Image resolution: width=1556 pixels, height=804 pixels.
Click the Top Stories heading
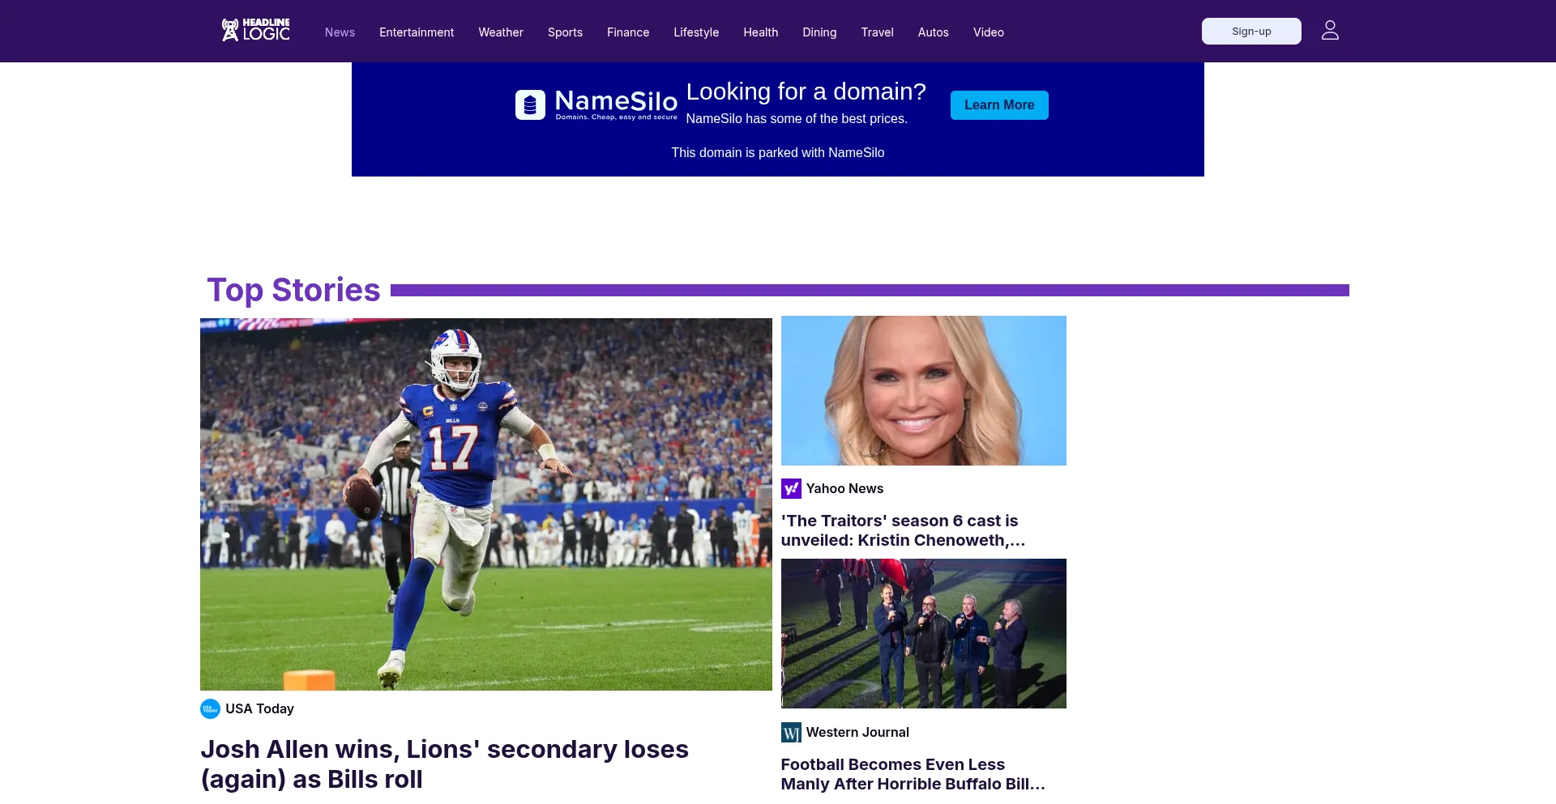coord(293,290)
